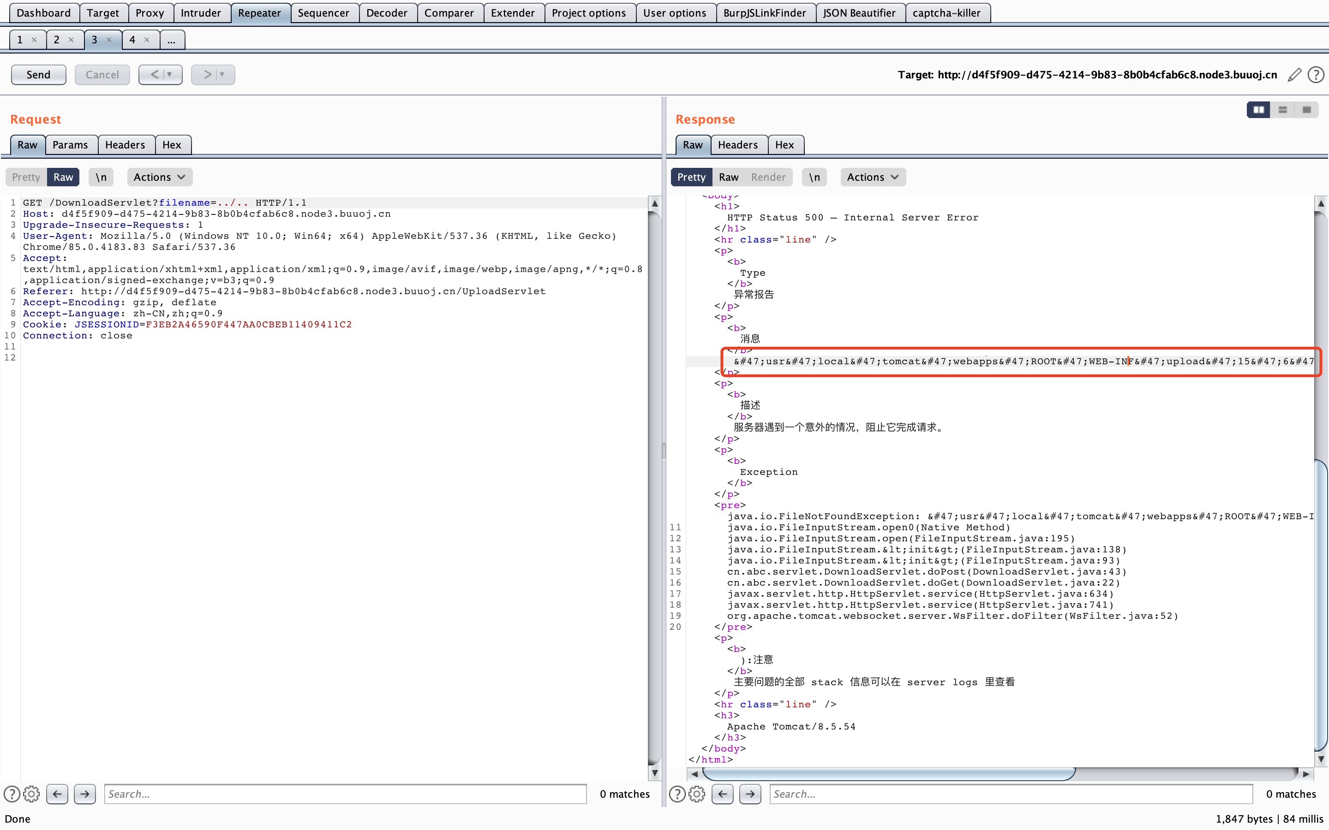Select the combined tabbed layout icon

tap(1306, 110)
